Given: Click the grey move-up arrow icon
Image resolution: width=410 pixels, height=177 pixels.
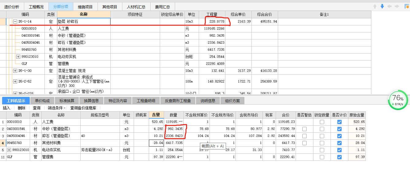Looking at the screenshot, I should [375, 6].
